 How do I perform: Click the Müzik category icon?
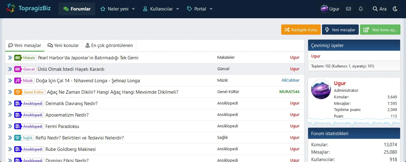click(18, 81)
